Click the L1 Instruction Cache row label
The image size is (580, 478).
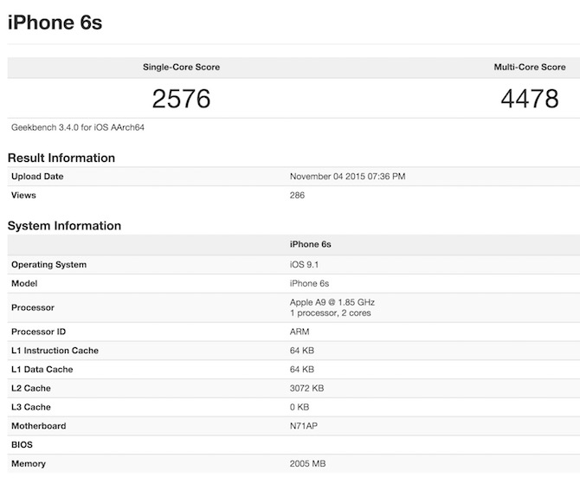tap(55, 351)
